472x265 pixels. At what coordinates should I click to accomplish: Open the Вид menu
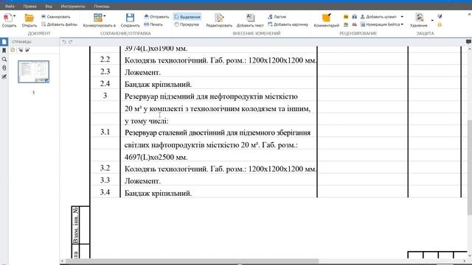[49, 6]
